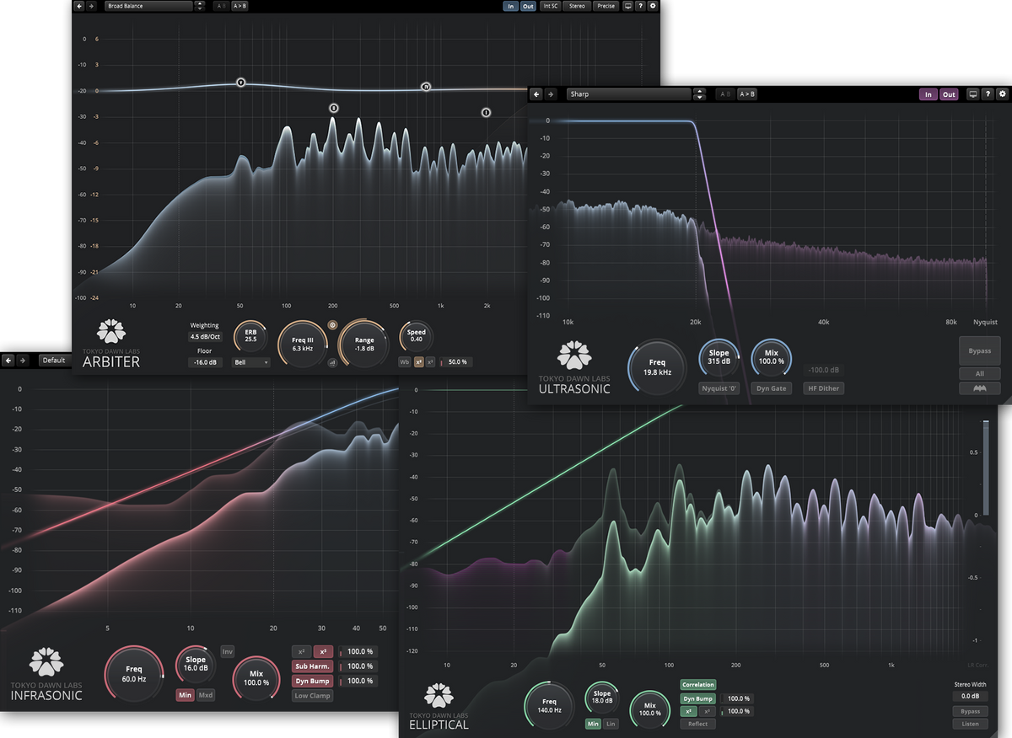Open Arbiter Bell filter type dropdown

tap(251, 362)
